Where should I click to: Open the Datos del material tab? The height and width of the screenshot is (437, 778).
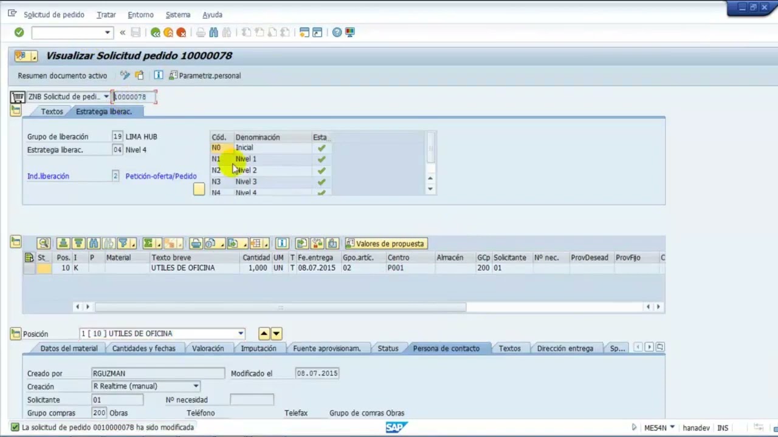pos(69,348)
